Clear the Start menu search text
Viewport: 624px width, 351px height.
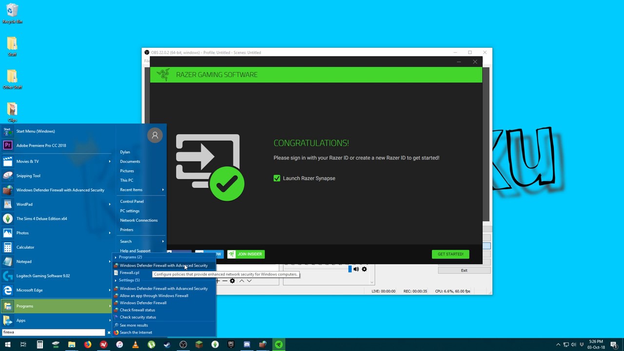109,332
